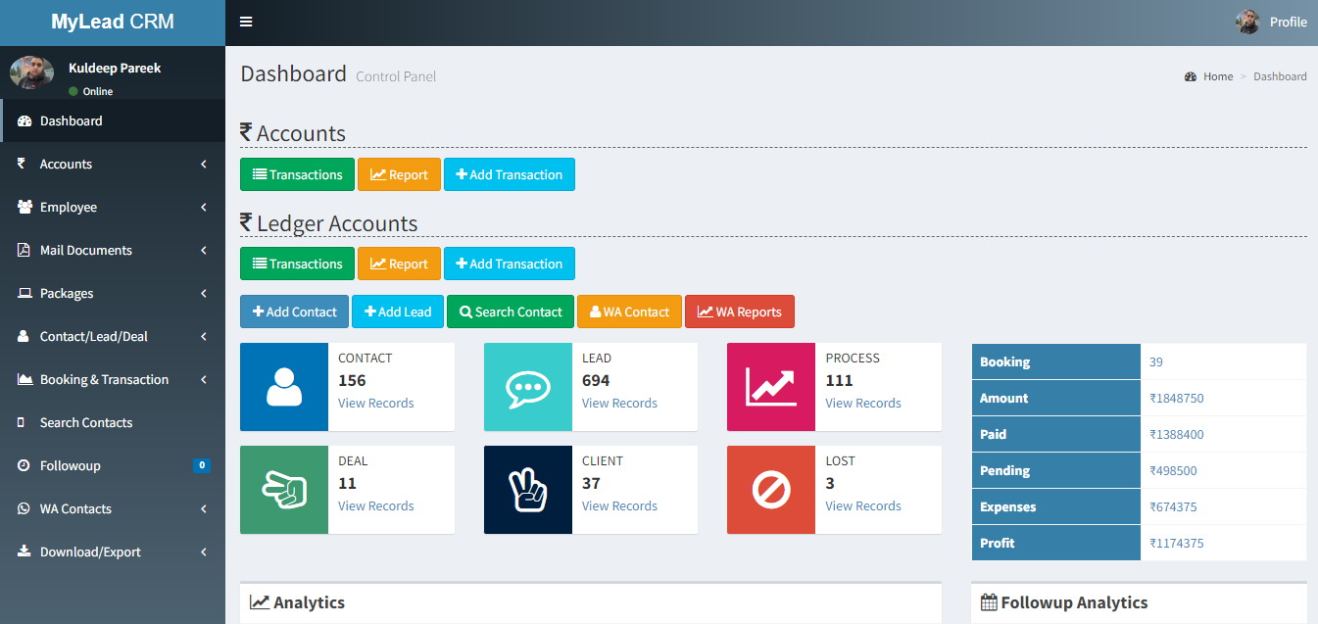Expand the WA Contacts chevron

[204, 509]
